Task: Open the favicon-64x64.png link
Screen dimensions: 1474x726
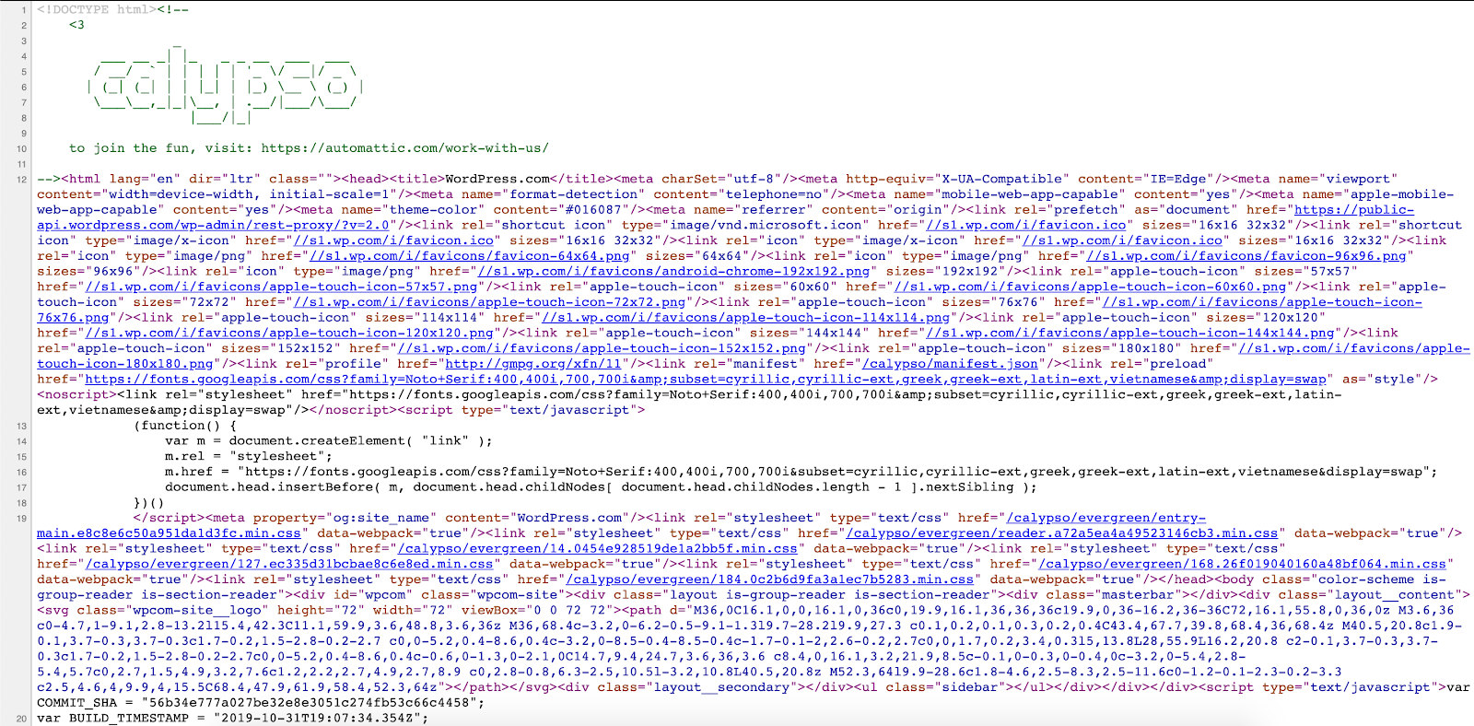Action: [469, 256]
